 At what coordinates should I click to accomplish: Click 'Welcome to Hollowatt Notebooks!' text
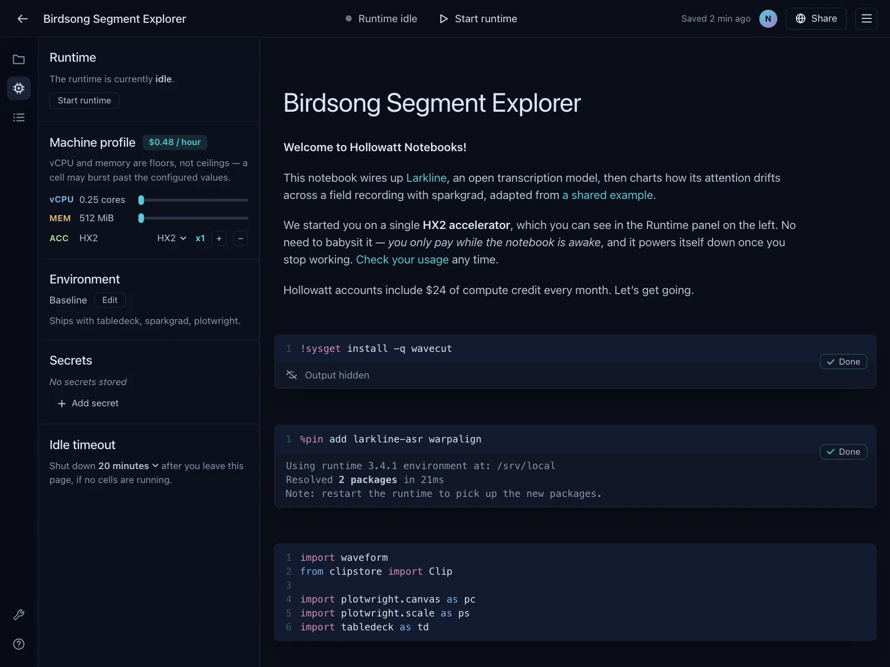click(375, 147)
